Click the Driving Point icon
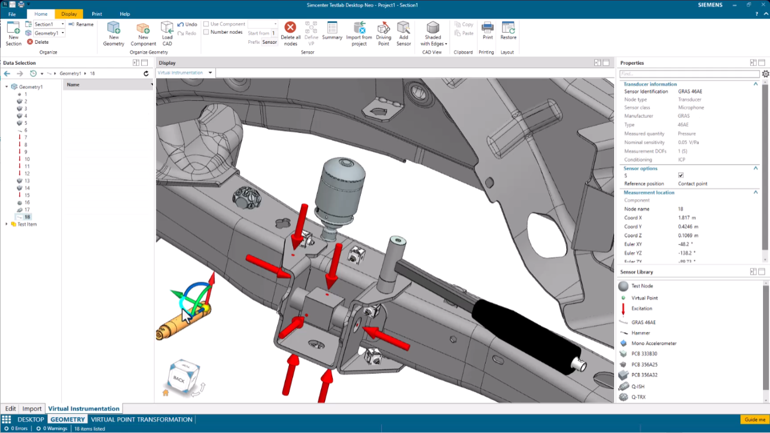 pyautogui.click(x=384, y=27)
